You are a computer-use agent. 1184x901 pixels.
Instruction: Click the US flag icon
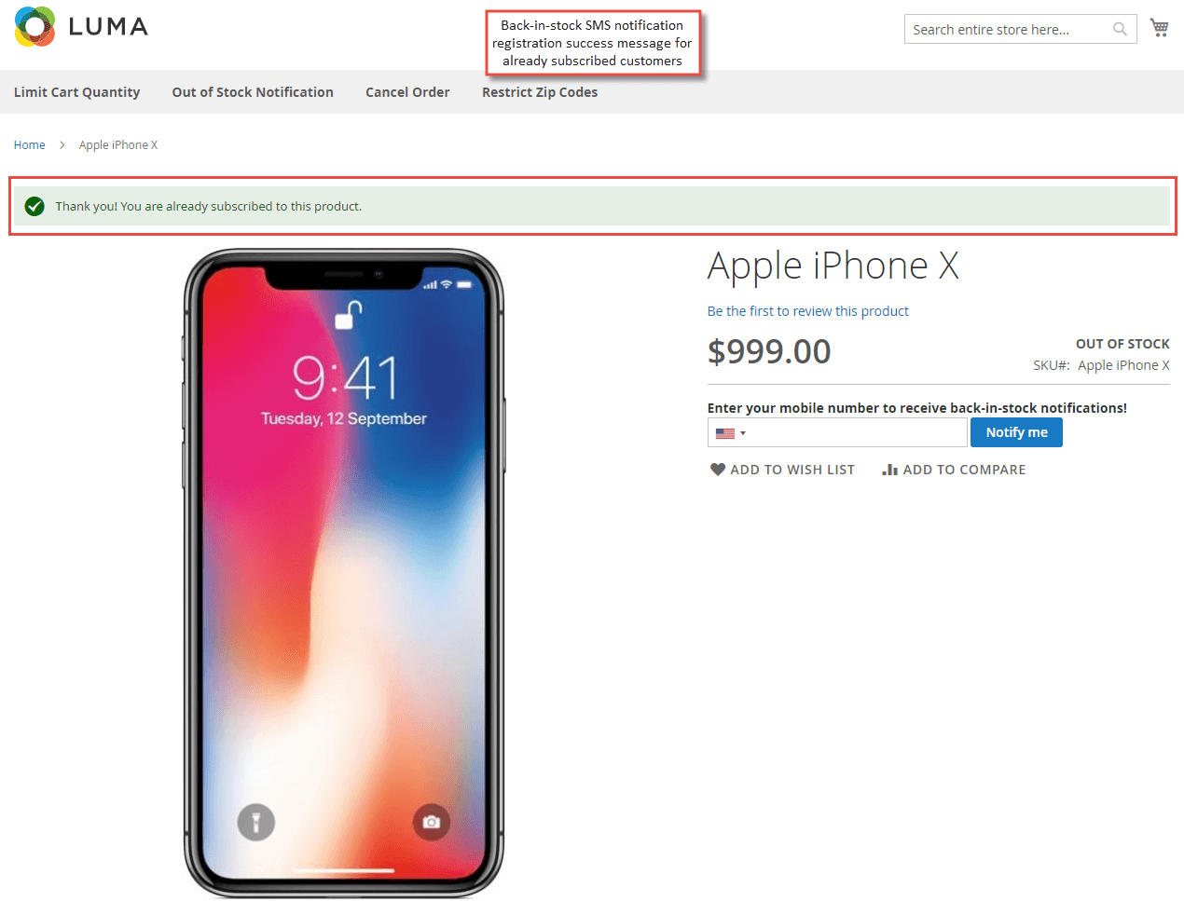[x=724, y=433]
